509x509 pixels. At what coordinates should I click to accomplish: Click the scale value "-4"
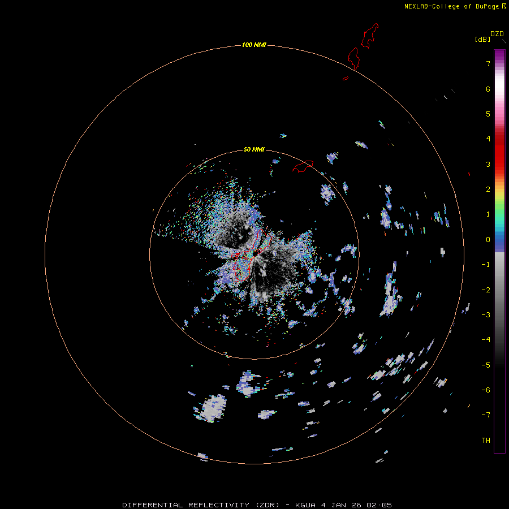pos(486,340)
